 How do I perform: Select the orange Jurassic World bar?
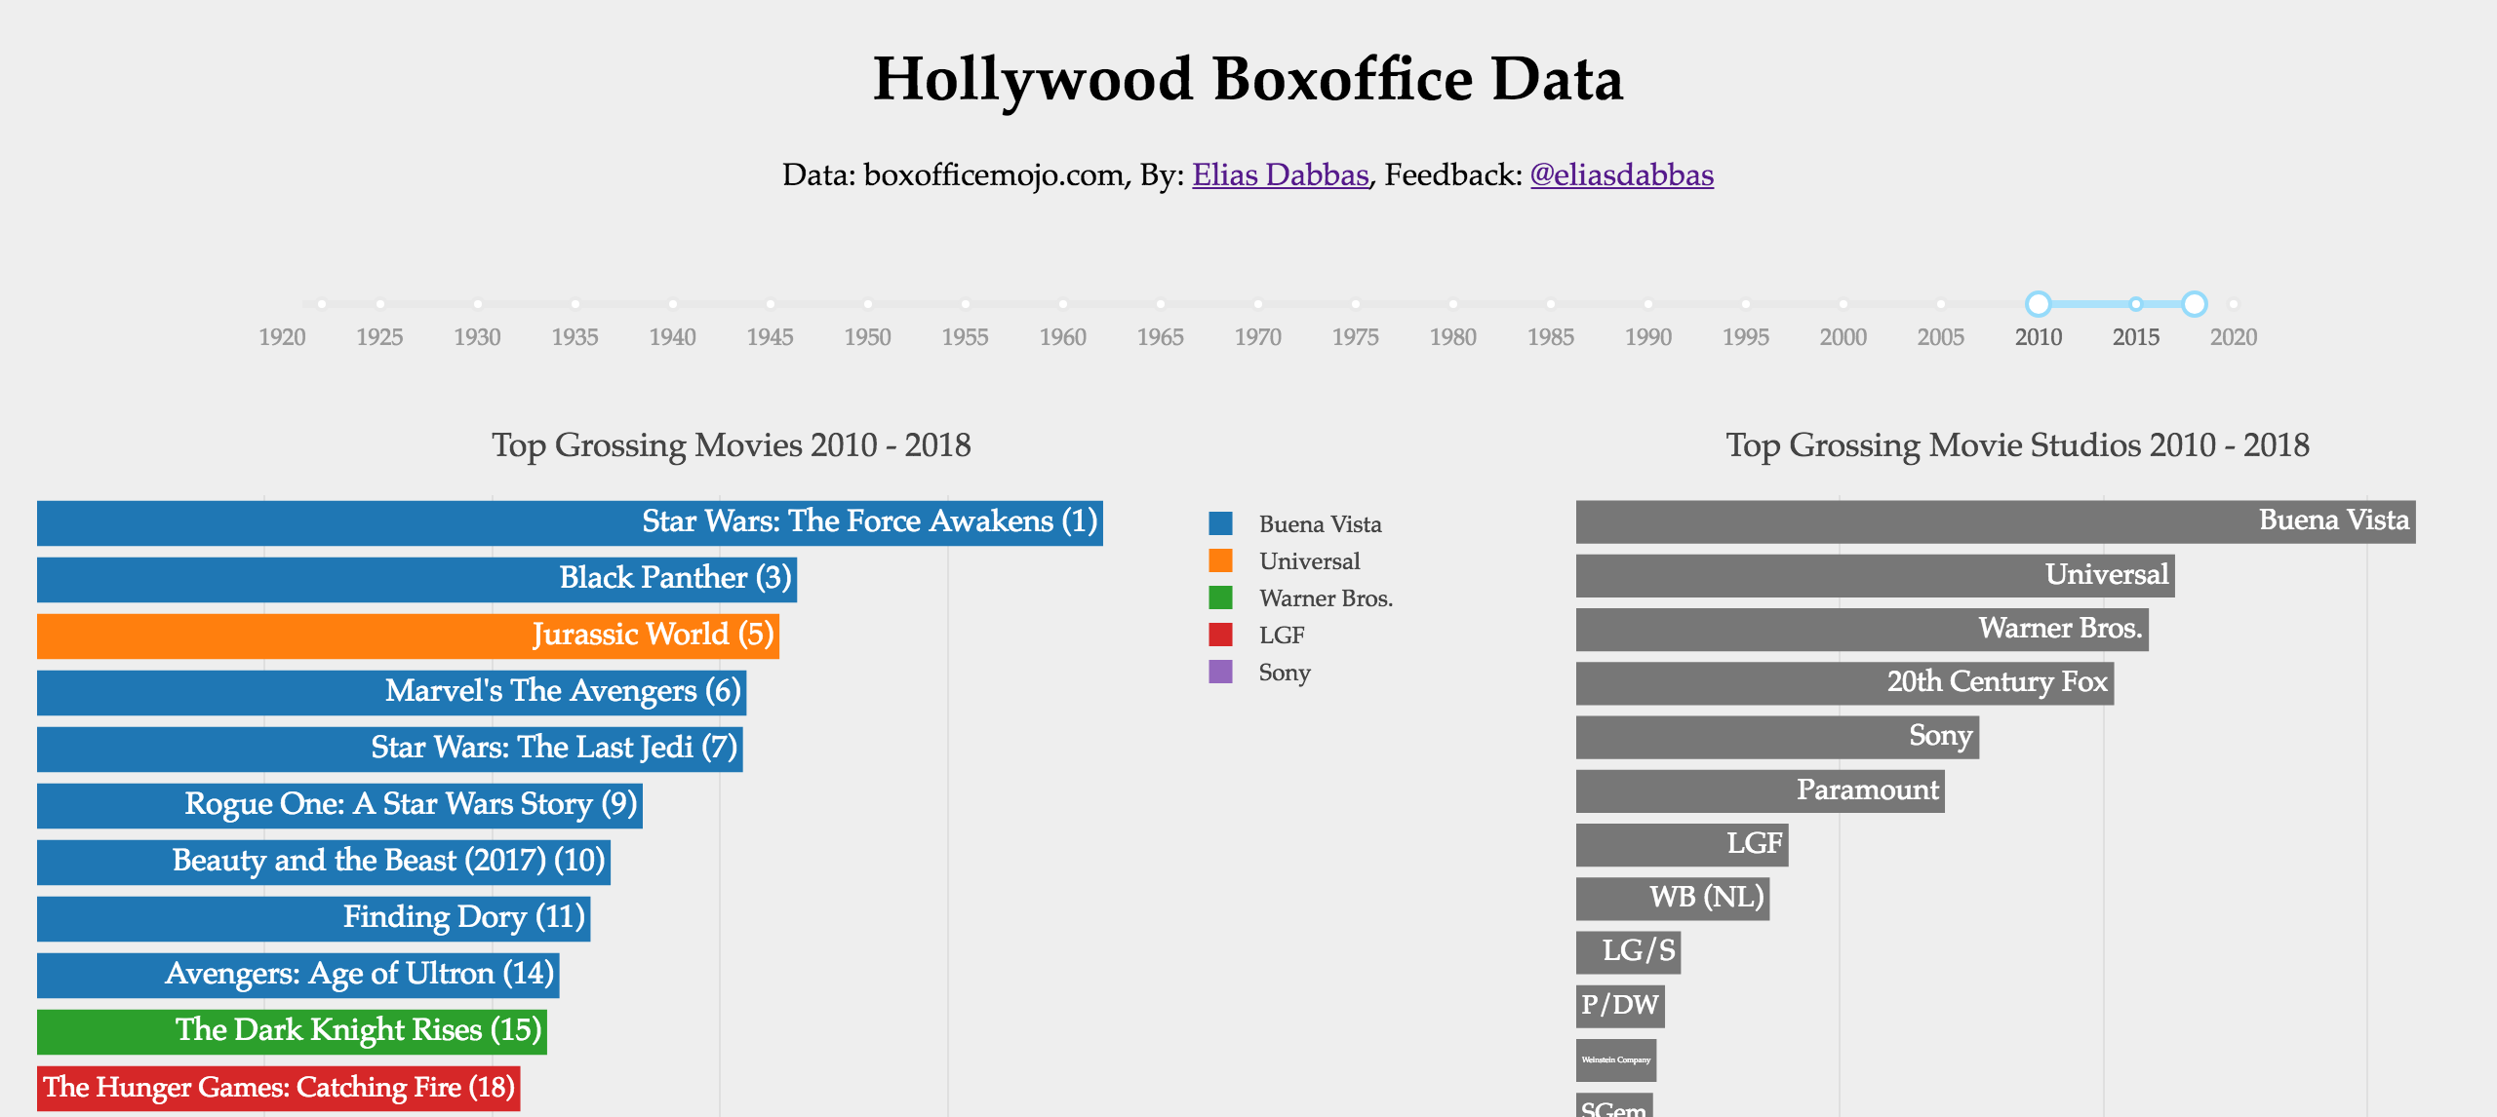408,636
